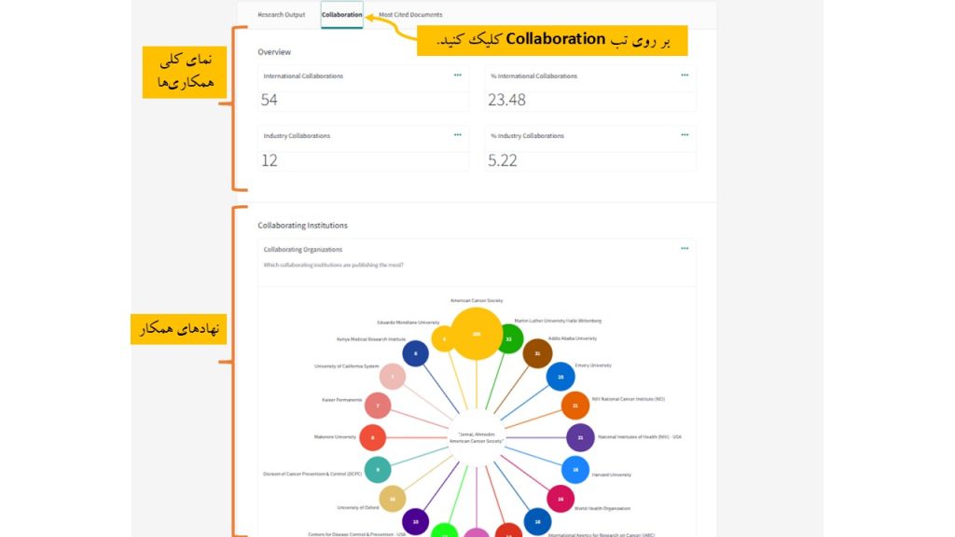
Task: Select the Collaboration tab
Action: pyautogui.click(x=341, y=15)
